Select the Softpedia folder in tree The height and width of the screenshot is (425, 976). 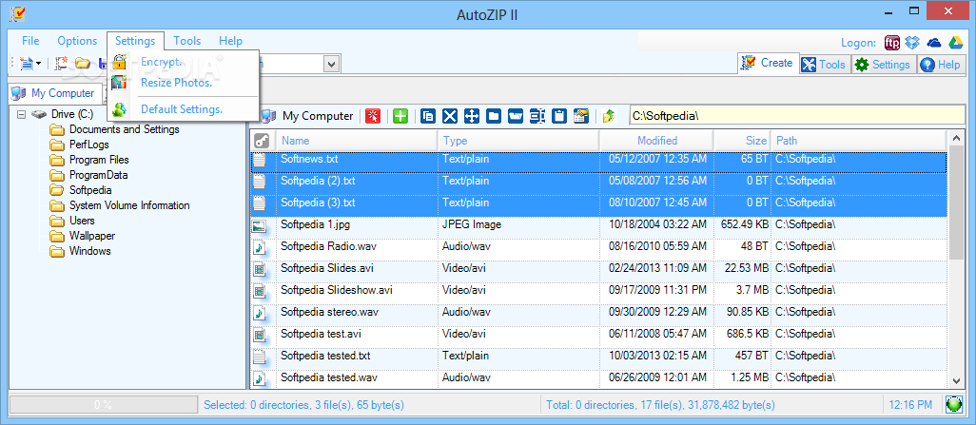coord(90,190)
